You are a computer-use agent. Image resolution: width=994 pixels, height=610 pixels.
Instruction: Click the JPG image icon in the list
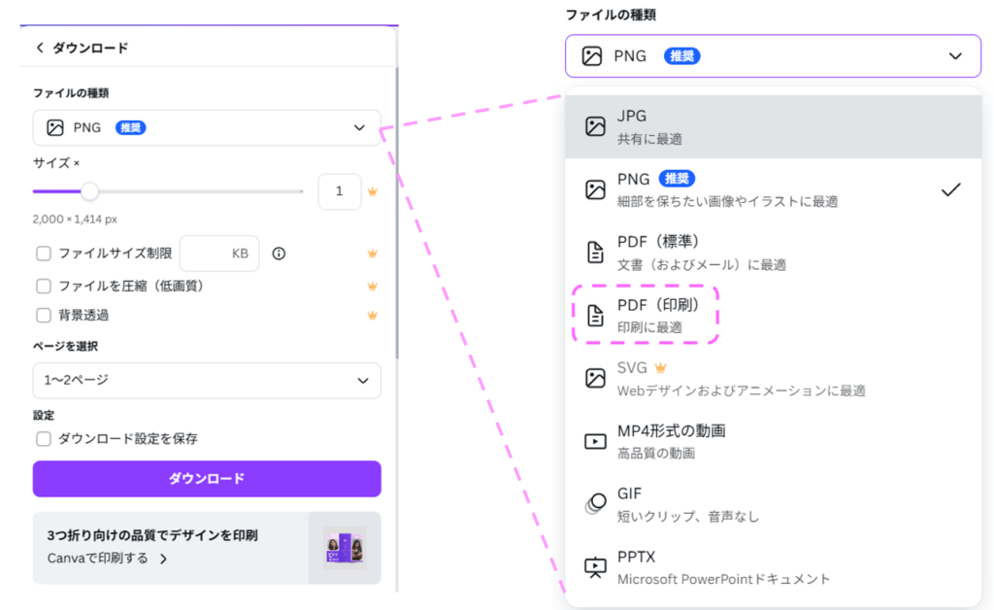(594, 126)
